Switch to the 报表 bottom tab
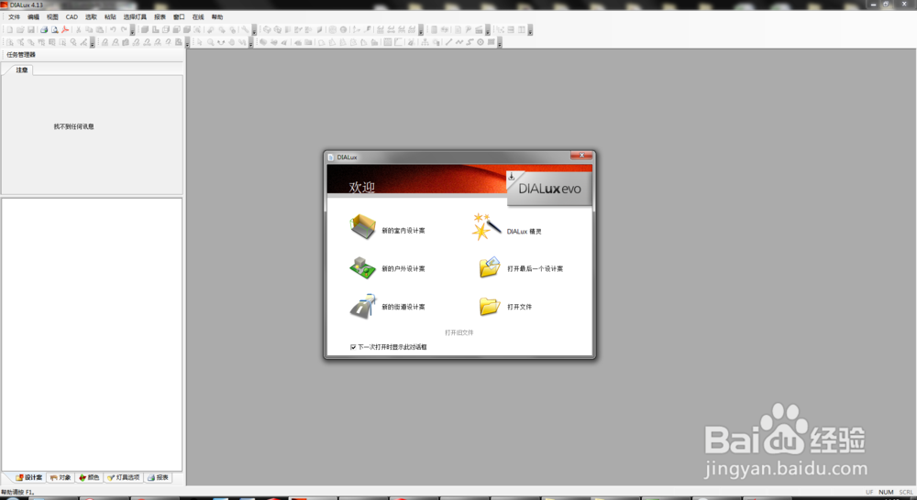Viewport: 917px width, 500px height. [x=158, y=477]
